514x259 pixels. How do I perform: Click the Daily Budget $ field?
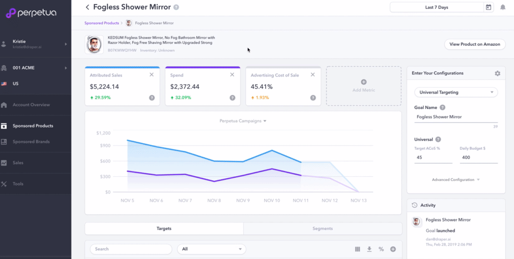click(x=479, y=158)
